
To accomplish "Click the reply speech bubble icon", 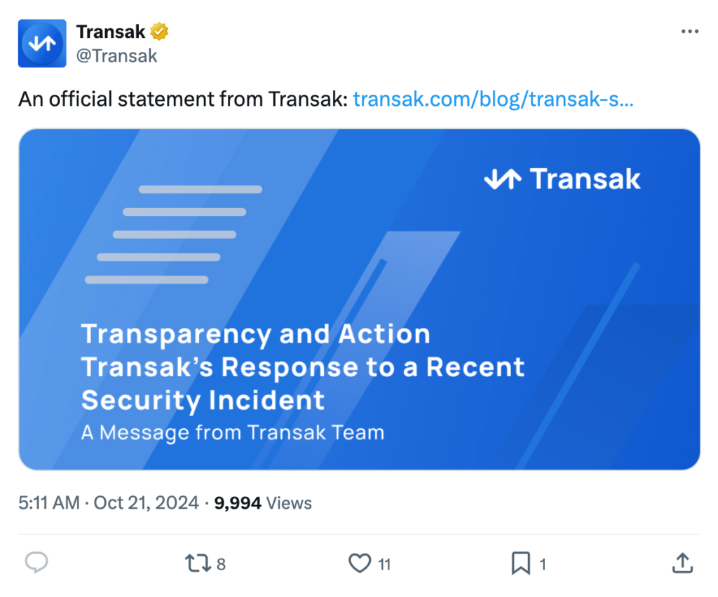I will pyautogui.click(x=36, y=563).
